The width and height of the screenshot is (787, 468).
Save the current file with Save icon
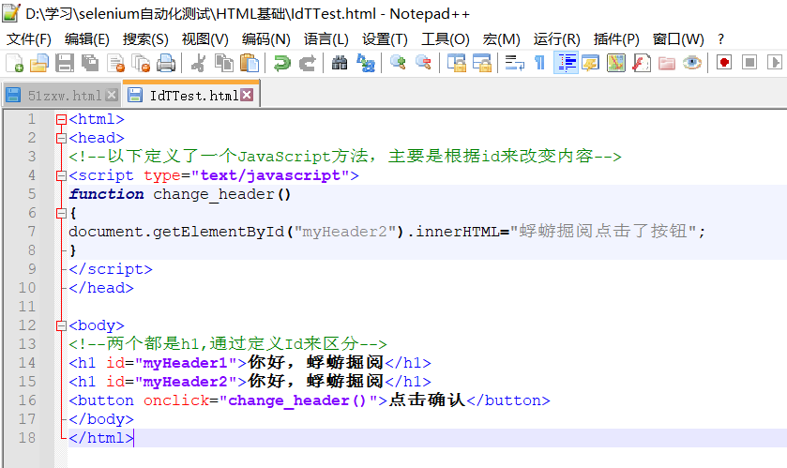coord(64,63)
